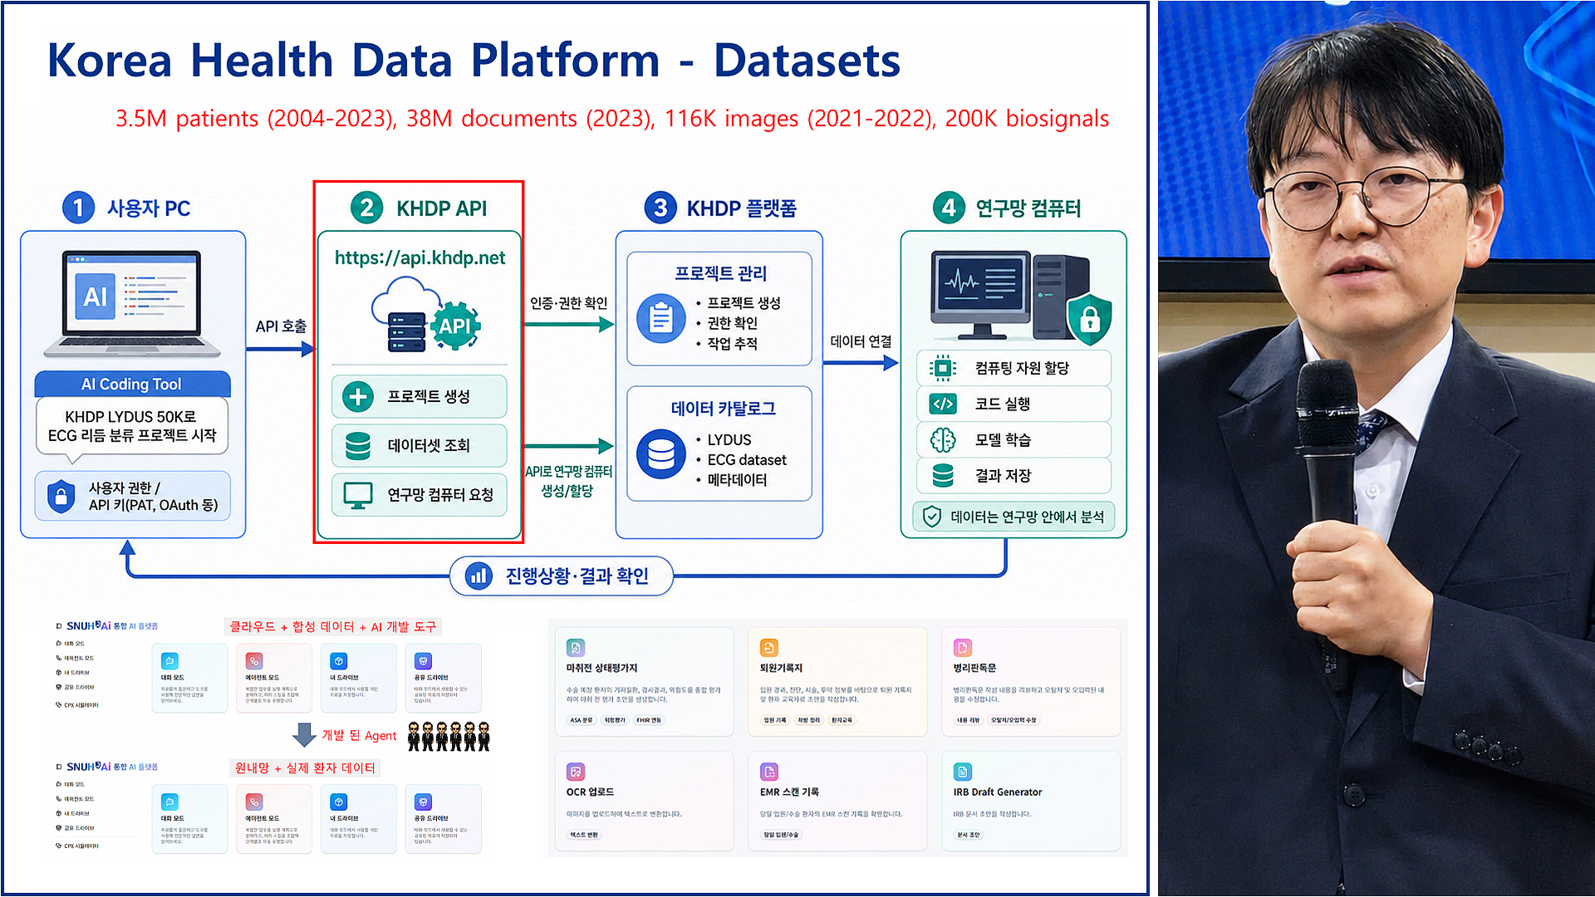Open the https://api.khdp.net link
The image size is (1595, 897).
click(420, 258)
